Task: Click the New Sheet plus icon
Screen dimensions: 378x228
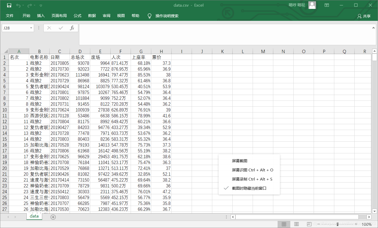Action: coord(53,217)
